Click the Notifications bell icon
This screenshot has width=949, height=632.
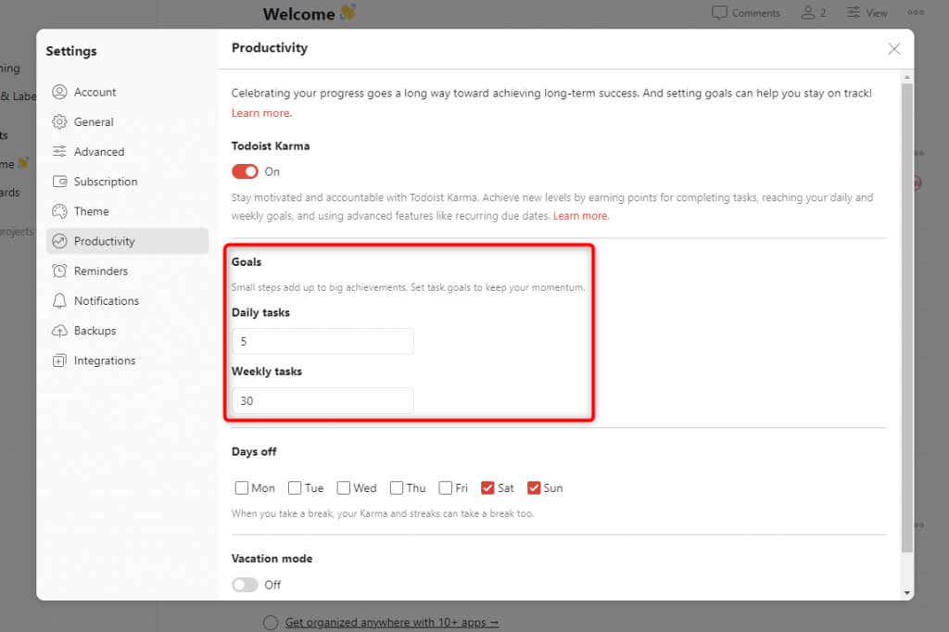pyautogui.click(x=59, y=301)
